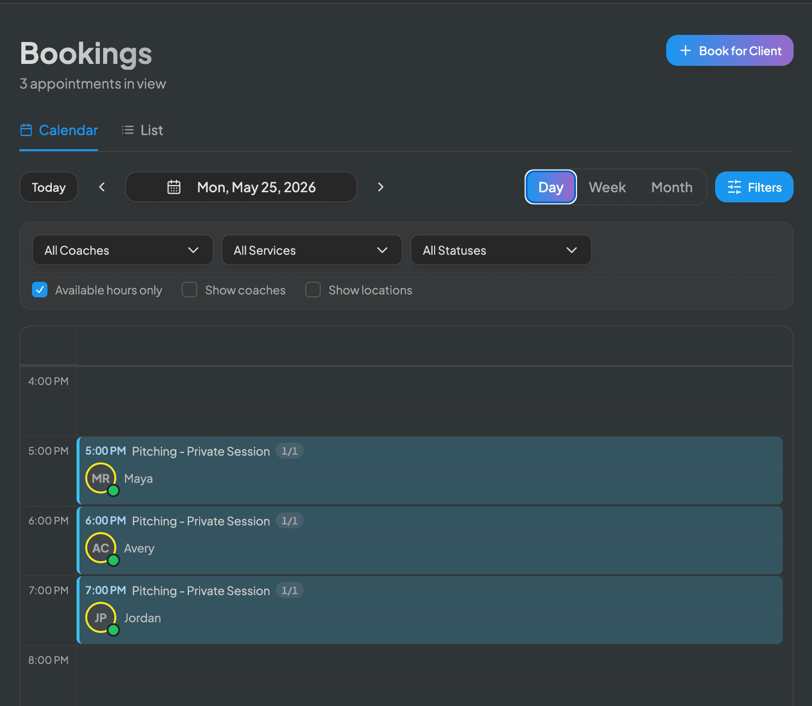
Task: Select Week view
Action: coord(607,187)
